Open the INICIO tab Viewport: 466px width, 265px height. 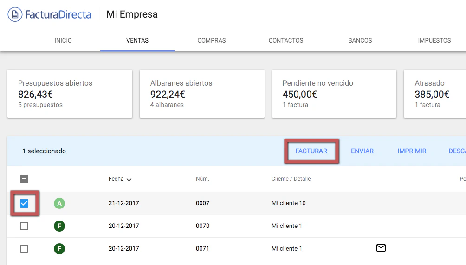[x=63, y=41]
